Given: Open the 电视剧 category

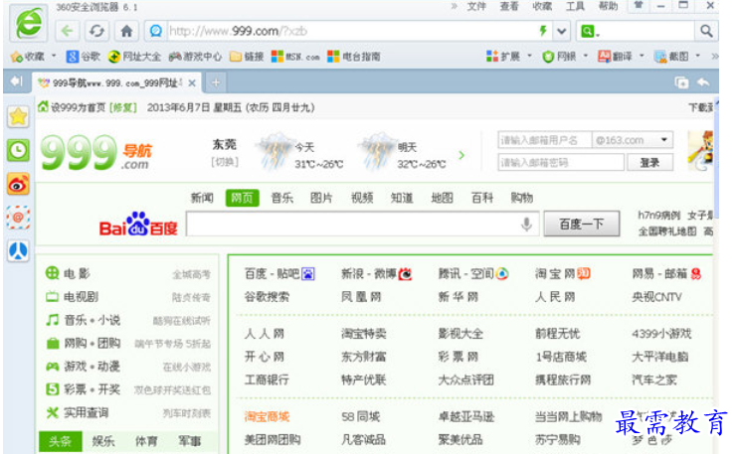Looking at the screenshot, I should [x=81, y=297].
